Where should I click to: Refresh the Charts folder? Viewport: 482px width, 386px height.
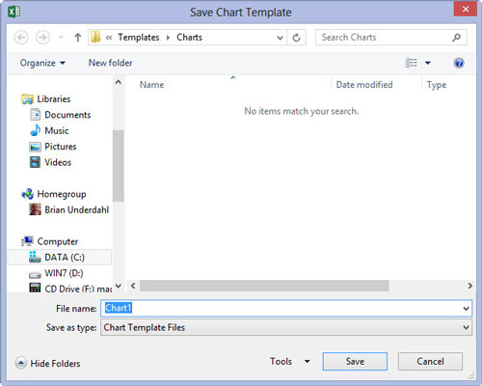pyautogui.click(x=296, y=38)
